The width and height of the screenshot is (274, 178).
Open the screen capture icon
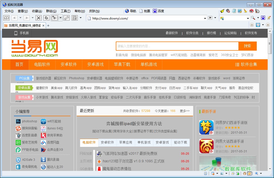[x=239, y=11]
